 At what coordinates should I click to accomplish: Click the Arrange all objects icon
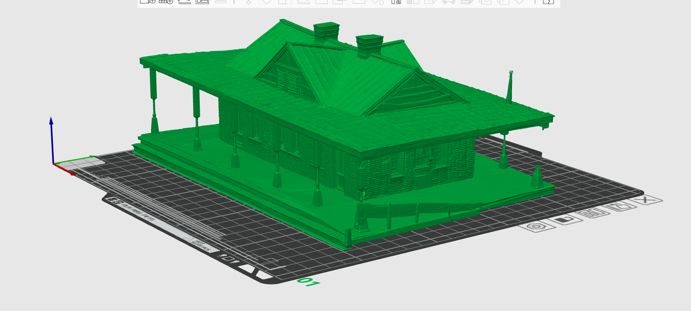(202, 2)
